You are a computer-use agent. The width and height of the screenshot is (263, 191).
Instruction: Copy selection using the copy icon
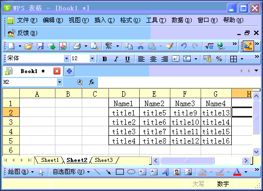[x=129, y=46]
